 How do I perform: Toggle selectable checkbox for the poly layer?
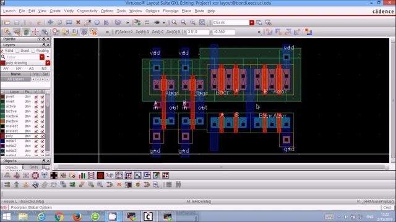[43, 136]
